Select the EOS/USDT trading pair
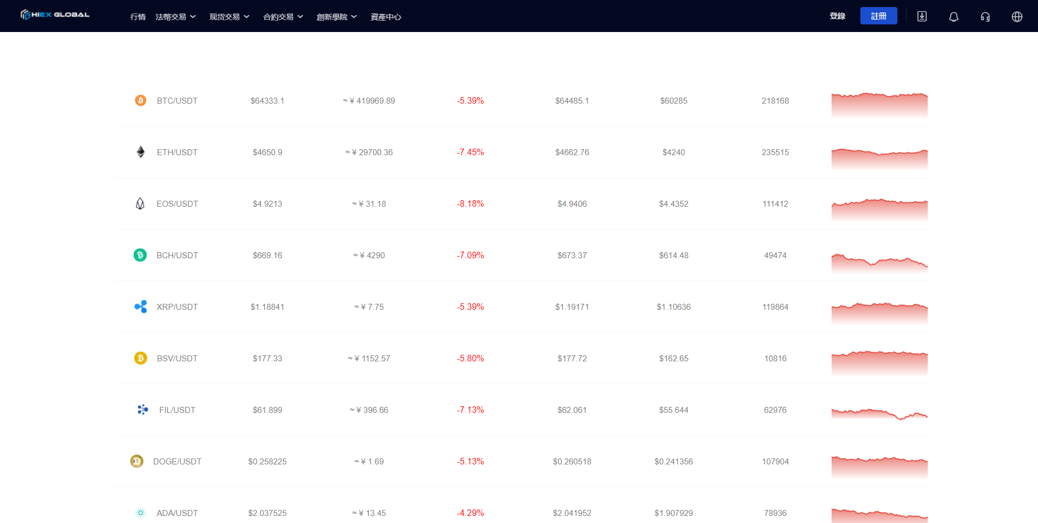 [x=177, y=204]
